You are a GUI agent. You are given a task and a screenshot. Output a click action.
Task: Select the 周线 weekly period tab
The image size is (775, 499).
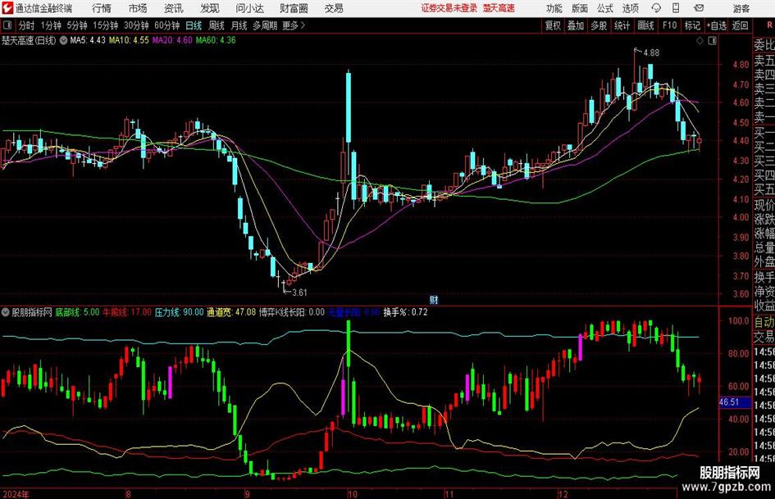[217, 25]
